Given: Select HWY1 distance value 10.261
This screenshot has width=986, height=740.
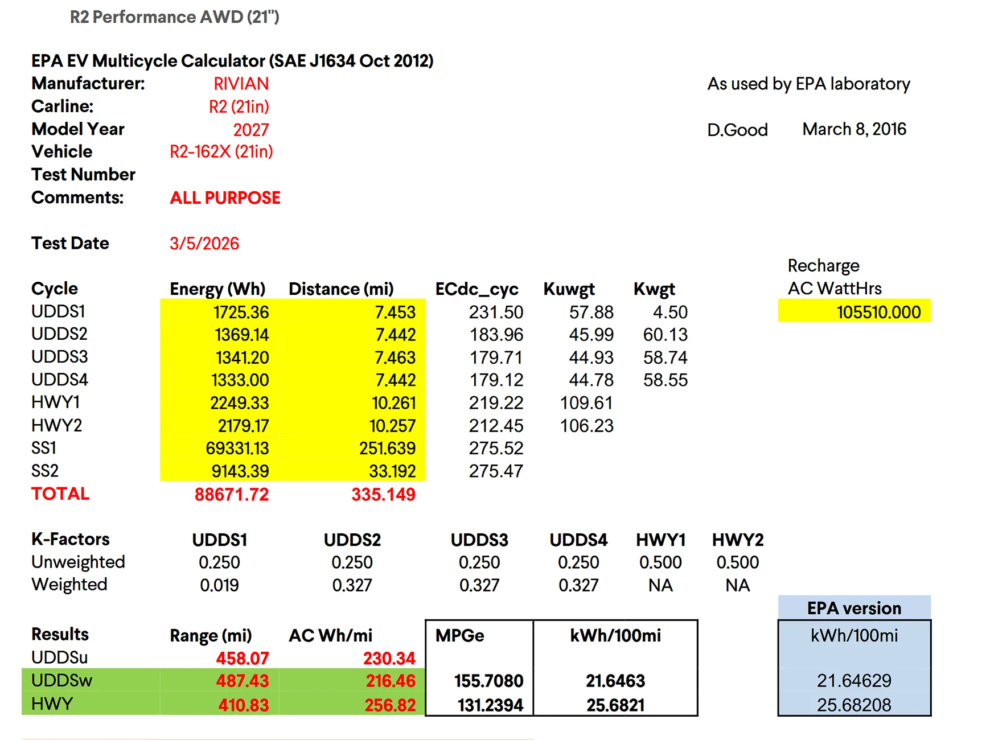Looking at the screenshot, I should 393,403.
